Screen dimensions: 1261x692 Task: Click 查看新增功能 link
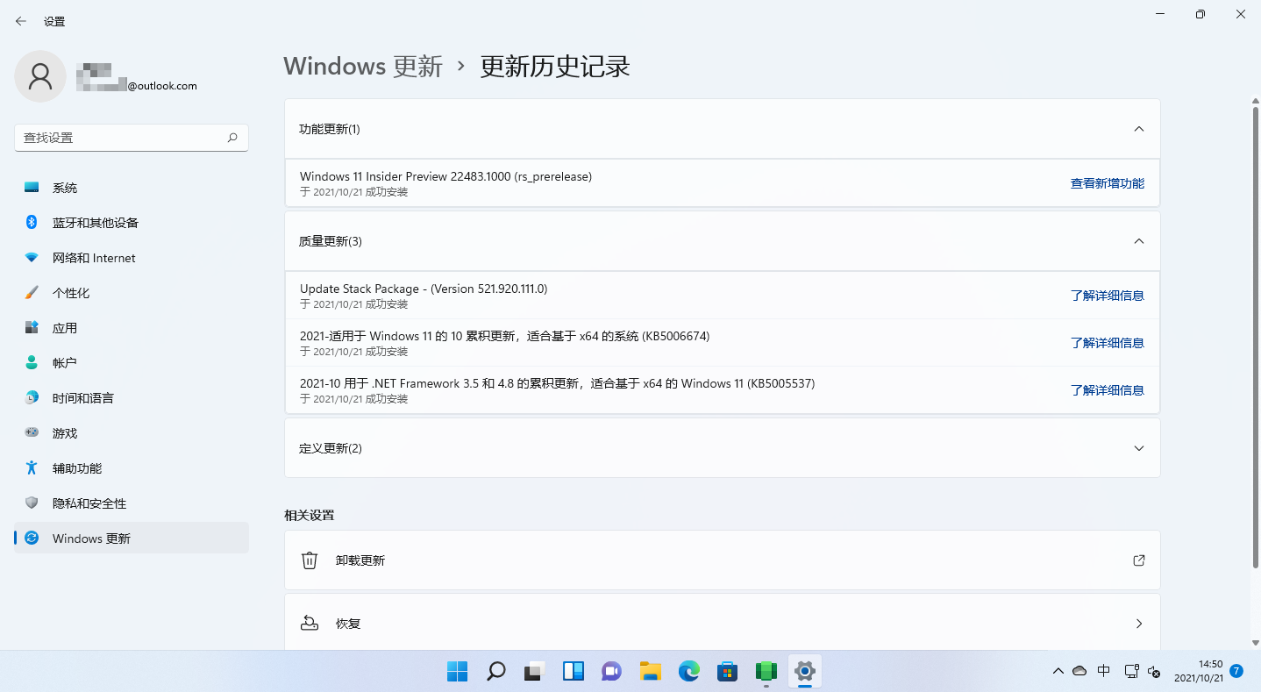coord(1107,183)
